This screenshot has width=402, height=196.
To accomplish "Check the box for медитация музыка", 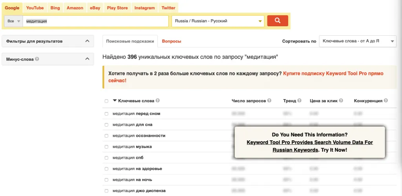I will click(106, 147).
